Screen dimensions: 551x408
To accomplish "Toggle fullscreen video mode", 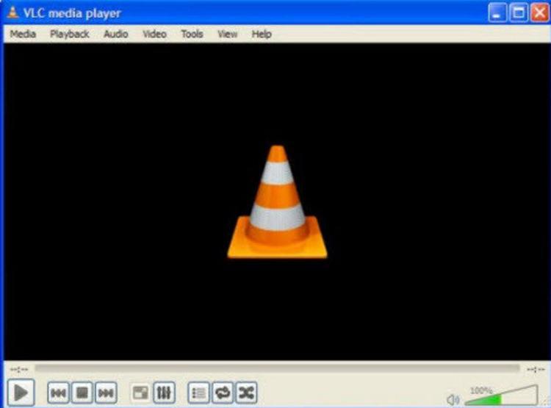I will [x=140, y=393].
